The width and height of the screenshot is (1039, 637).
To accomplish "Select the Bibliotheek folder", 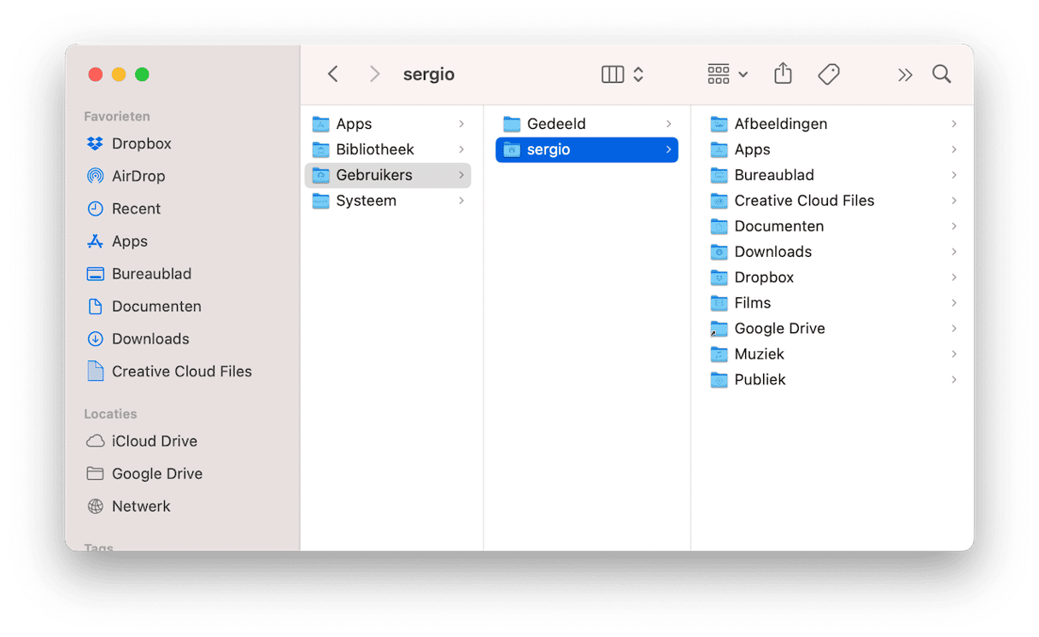I will point(374,149).
